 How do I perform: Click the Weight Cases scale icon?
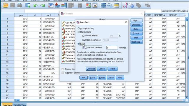[110, 5]
